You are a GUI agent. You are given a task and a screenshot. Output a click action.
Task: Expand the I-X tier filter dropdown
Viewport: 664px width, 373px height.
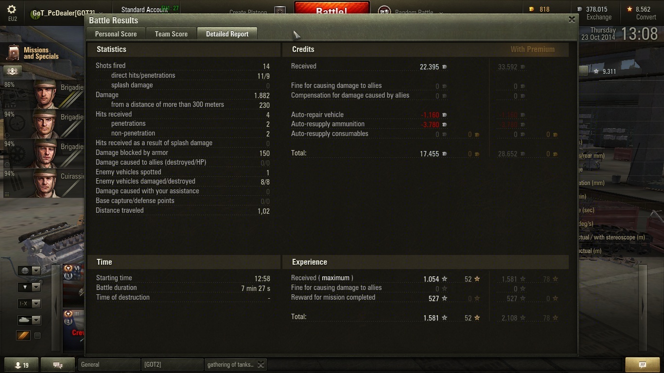[x=29, y=304]
